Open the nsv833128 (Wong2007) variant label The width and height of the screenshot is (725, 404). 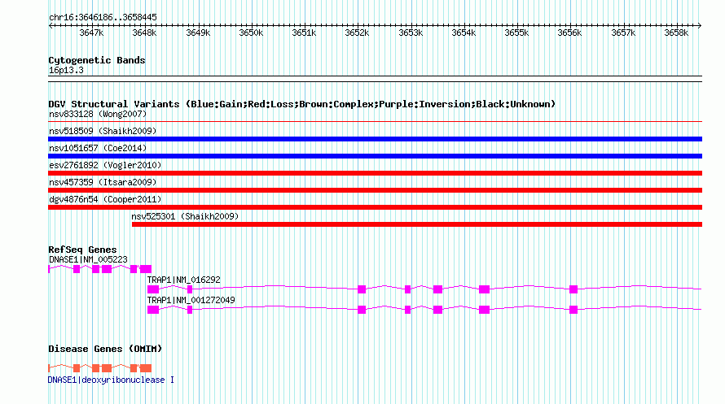[x=98, y=114]
